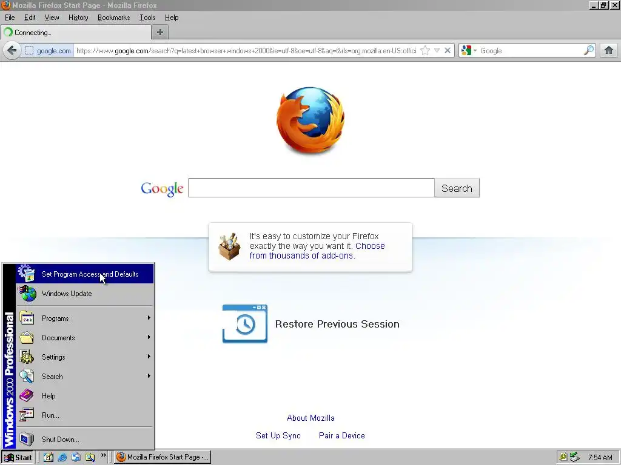Image resolution: width=621 pixels, height=465 pixels.
Task: Expand hidden Quick Launch icons chevron
Action: [x=103, y=455]
